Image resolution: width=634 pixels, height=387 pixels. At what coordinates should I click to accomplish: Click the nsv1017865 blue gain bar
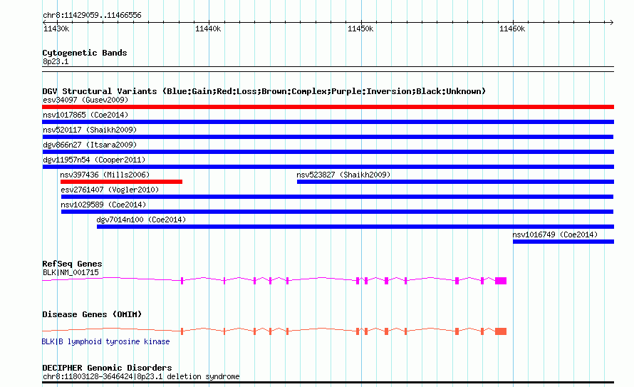coord(328,122)
